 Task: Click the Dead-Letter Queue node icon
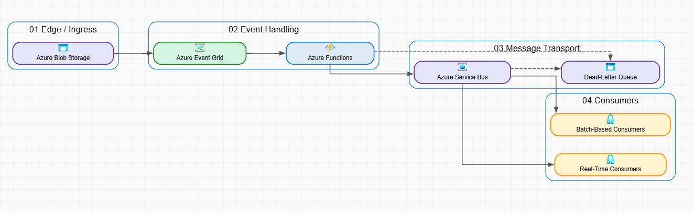coord(610,67)
